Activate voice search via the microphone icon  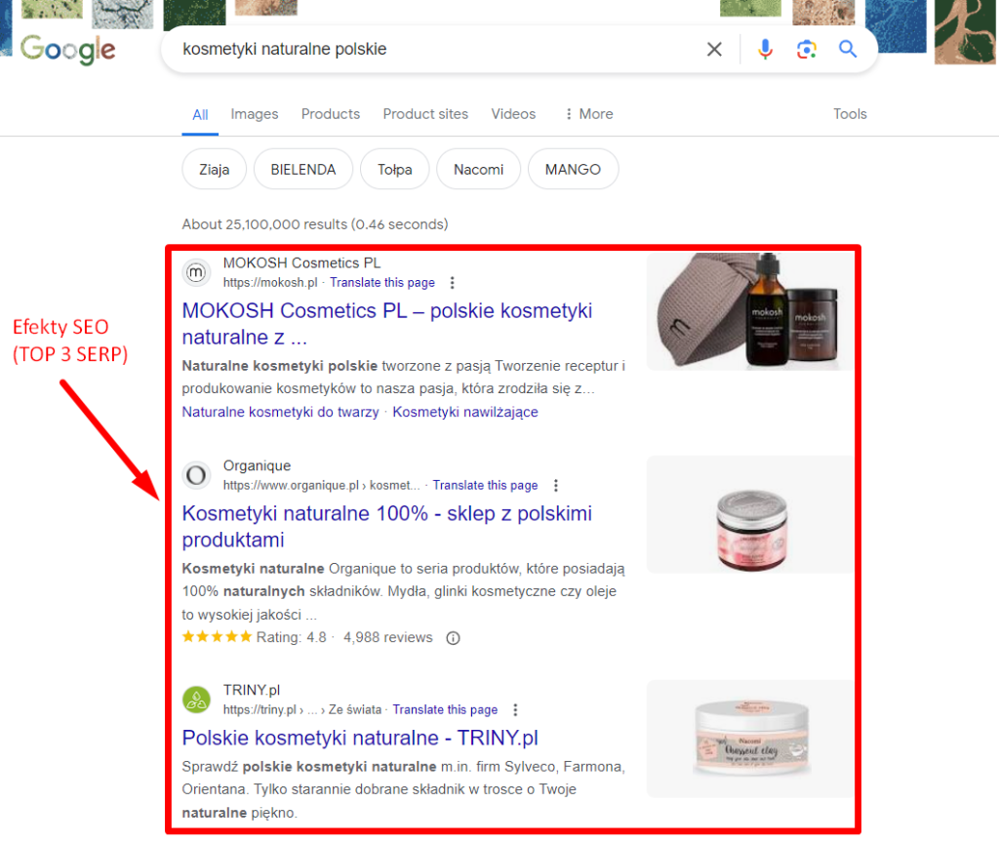coord(766,49)
